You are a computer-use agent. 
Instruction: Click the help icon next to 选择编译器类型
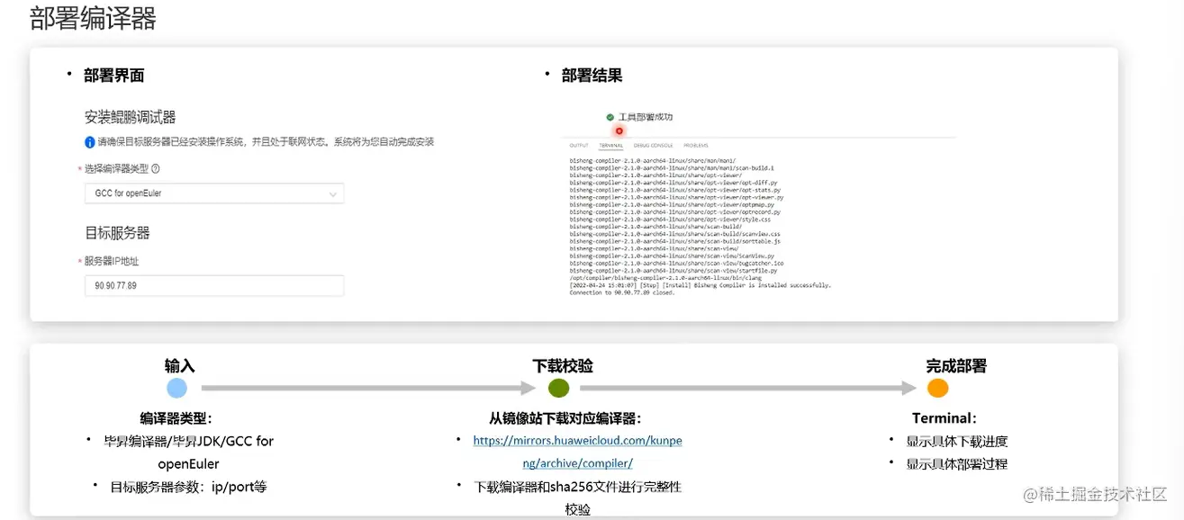(156, 168)
